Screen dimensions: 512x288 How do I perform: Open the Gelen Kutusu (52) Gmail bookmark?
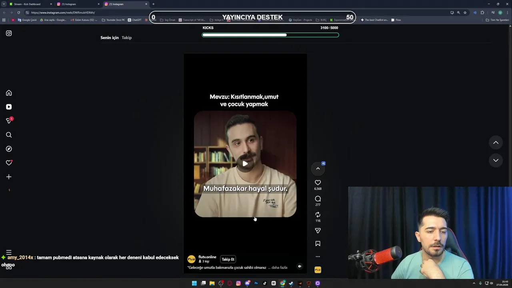(x=84, y=20)
